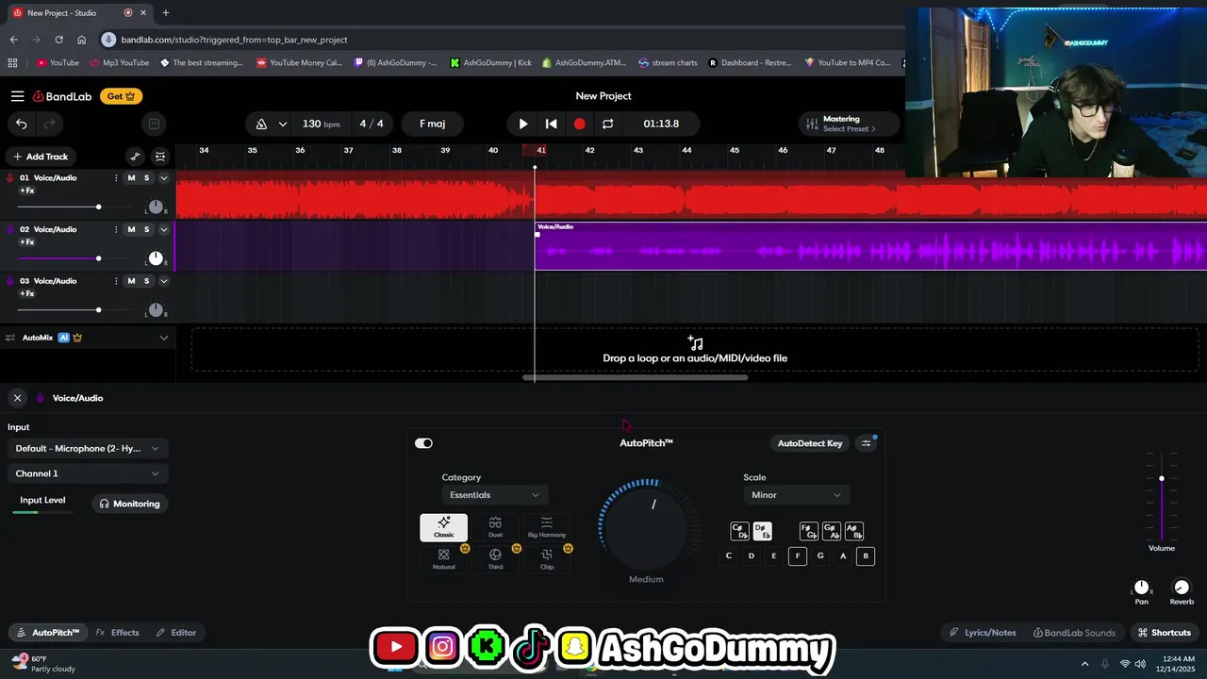The width and height of the screenshot is (1207, 679).
Task: Toggle AutoPitch on/off switch
Action: point(423,443)
